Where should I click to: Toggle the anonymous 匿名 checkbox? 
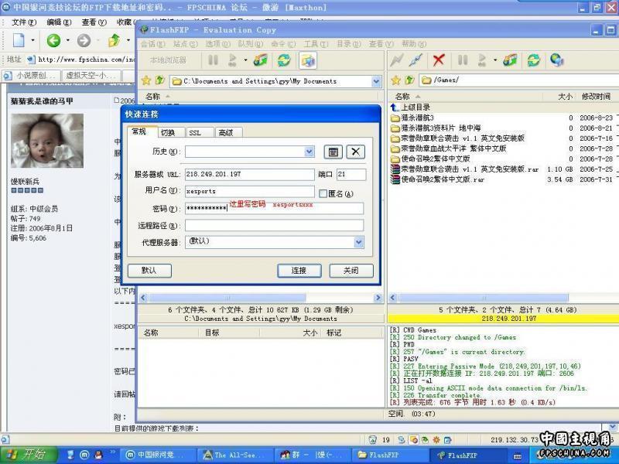click(x=323, y=194)
